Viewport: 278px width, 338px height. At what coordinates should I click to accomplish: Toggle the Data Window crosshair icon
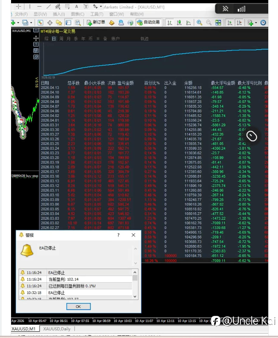tap(50, 23)
